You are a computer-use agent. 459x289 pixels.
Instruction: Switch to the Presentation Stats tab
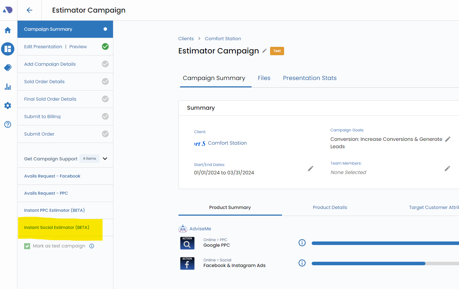pos(310,78)
